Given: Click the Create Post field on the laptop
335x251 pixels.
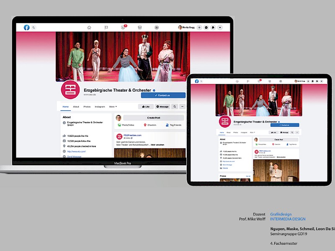Looking at the screenshot, I should 154,118.
